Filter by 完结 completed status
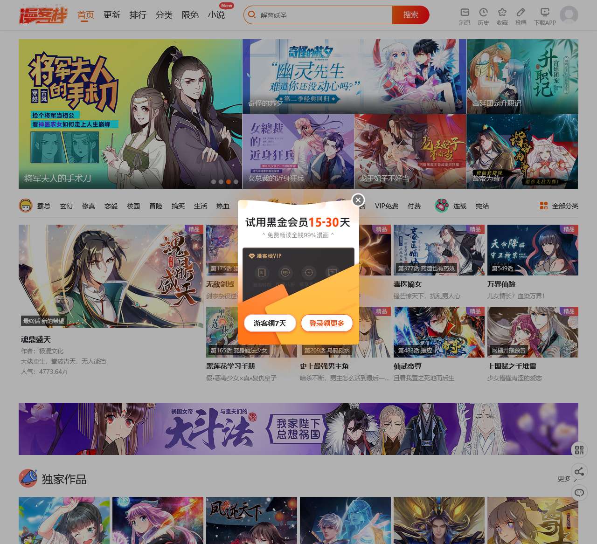Viewport: 597px width, 544px height. tap(482, 206)
